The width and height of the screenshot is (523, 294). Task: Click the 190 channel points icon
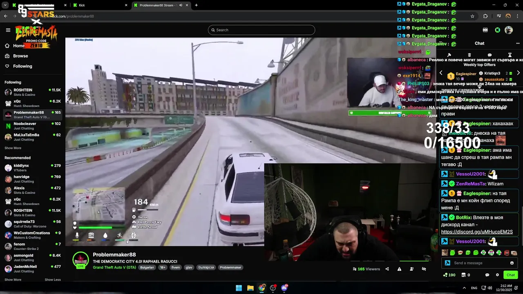pyautogui.click(x=449, y=275)
